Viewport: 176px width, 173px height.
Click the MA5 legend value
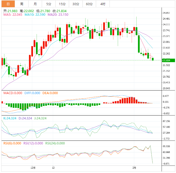[13, 15]
